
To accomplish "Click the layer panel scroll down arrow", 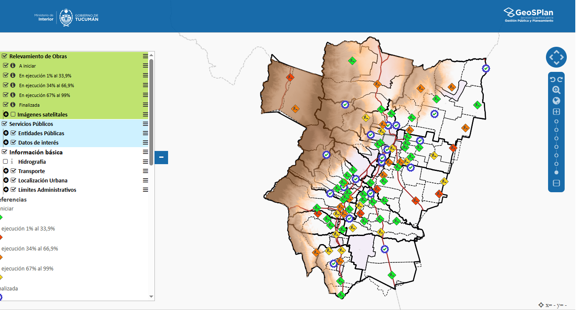I will click(151, 296).
